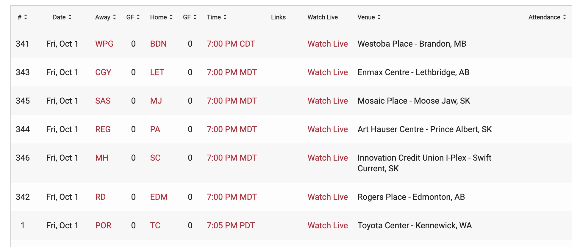This screenshot has height=247, width=580.
Task: Sort by Venue column
Action: tap(369, 17)
